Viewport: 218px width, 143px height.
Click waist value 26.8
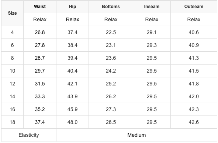(40, 32)
